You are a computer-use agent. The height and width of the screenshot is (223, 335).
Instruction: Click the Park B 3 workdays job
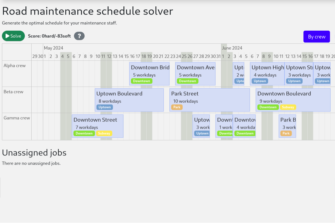coord(287,126)
